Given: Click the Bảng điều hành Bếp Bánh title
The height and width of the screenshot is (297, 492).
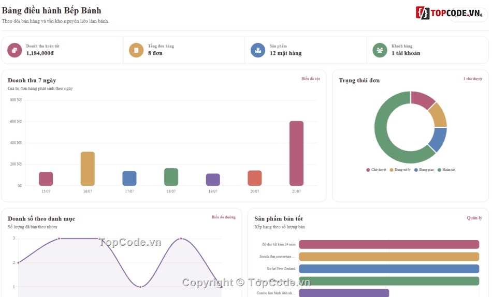Looking at the screenshot, I should click(x=51, y=11).
